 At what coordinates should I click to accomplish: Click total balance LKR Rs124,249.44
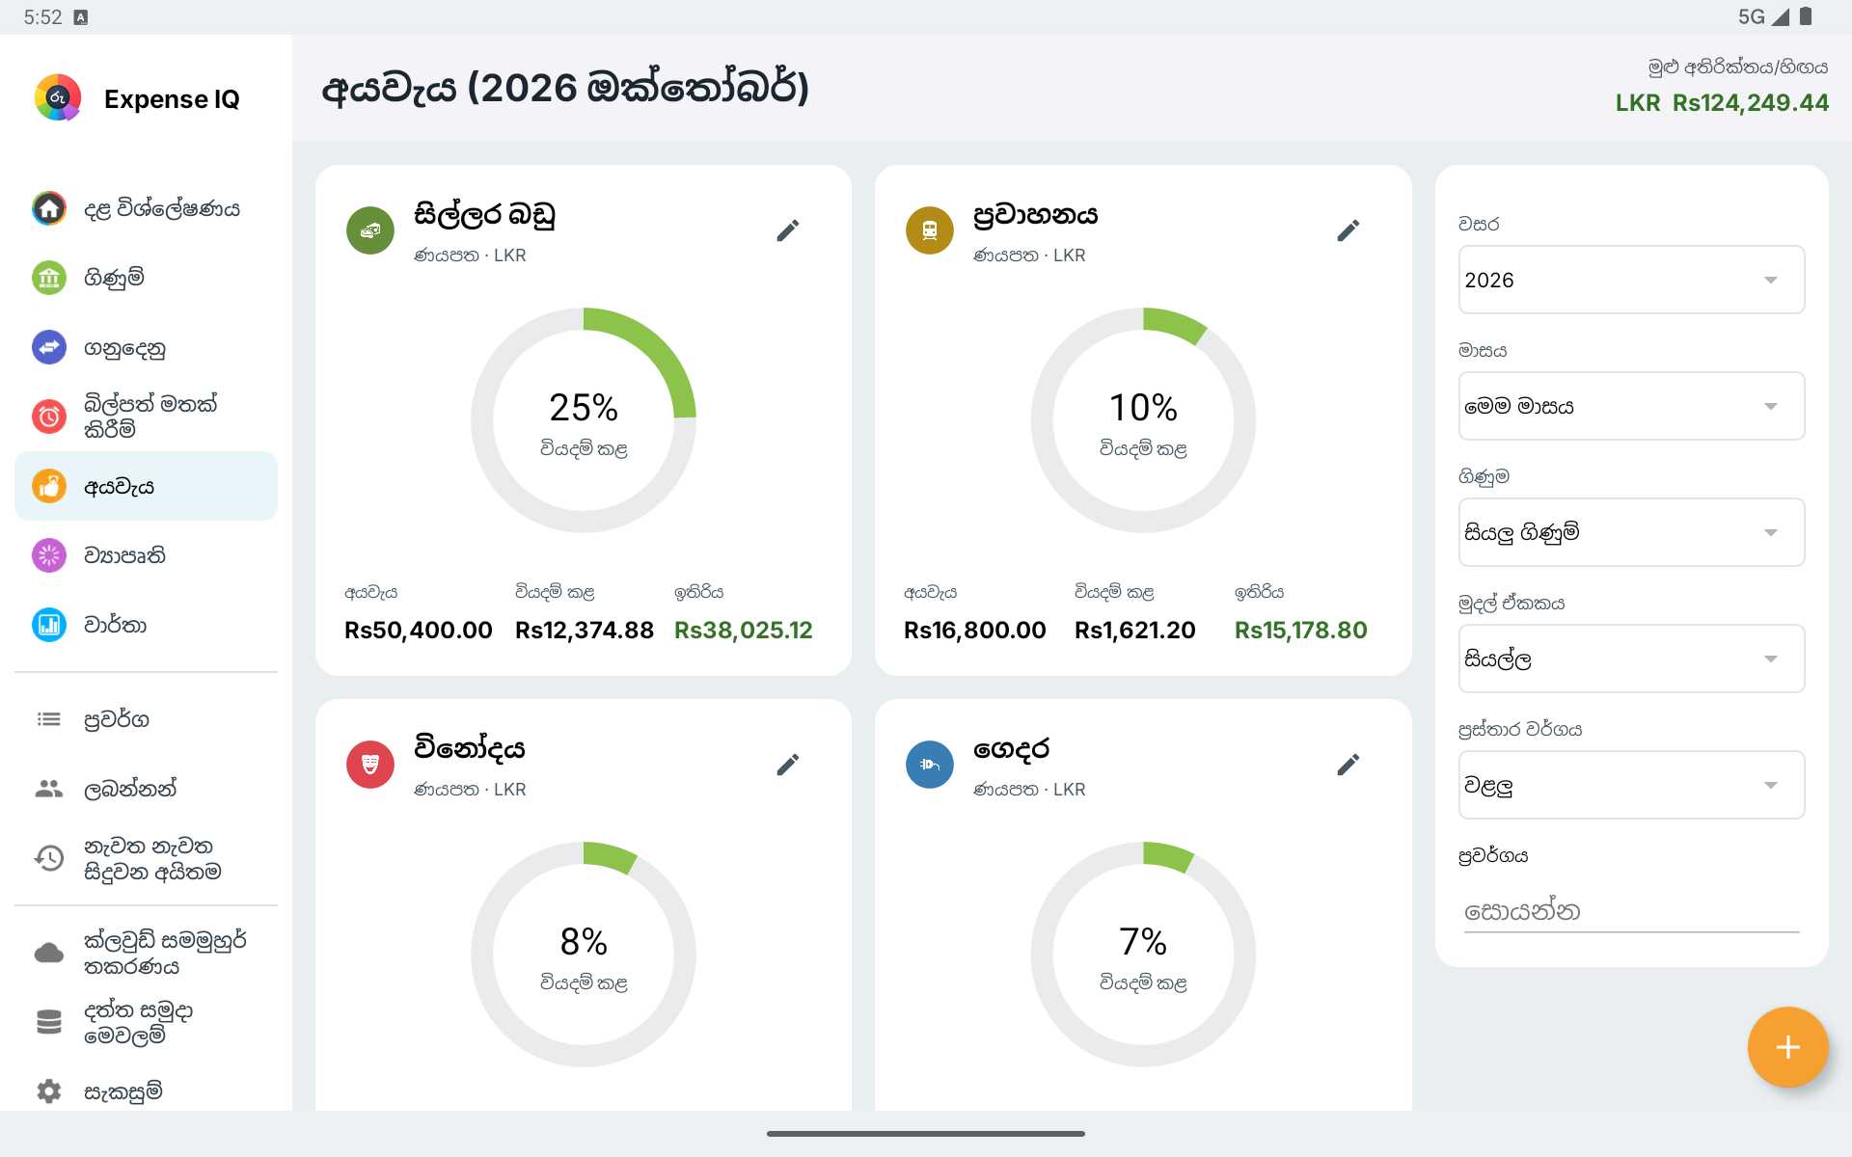coord(1722,102)
